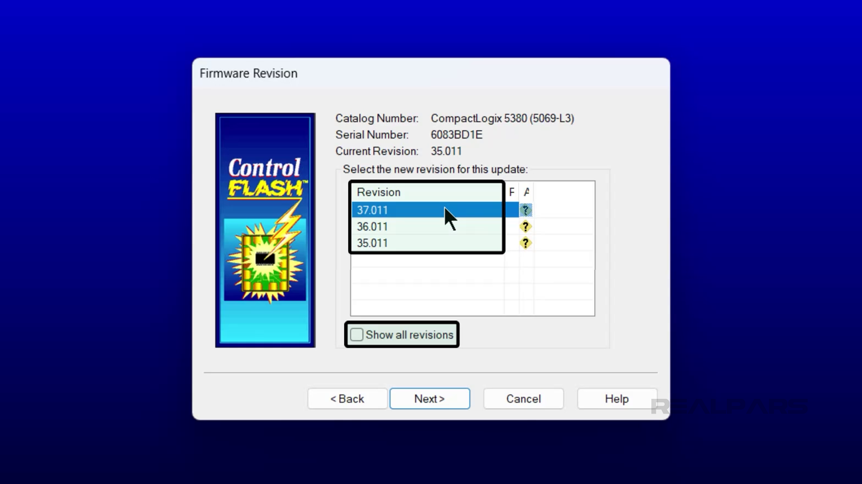Cancel the firmware update dialog
This screenshot has height=484, width=862.
pos(523,398)
